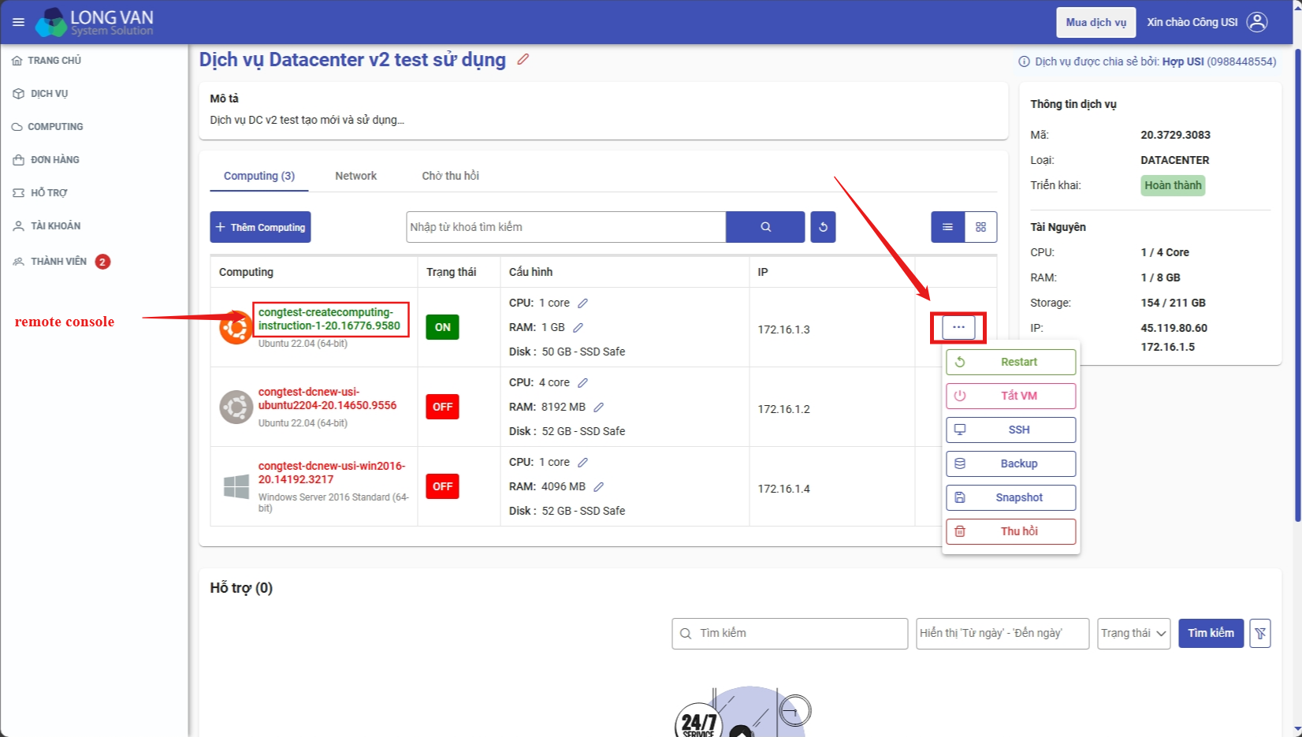Viewport: 1302px width, 737px height.
Task: Switch to list view
Action: pos(947,227)
